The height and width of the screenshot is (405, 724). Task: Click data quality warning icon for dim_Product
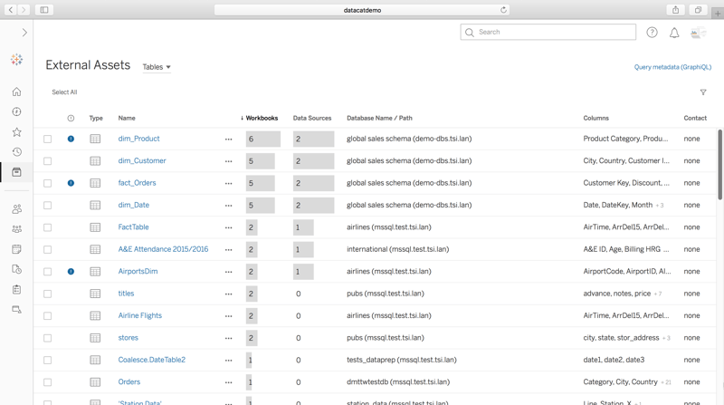(71, 139)
